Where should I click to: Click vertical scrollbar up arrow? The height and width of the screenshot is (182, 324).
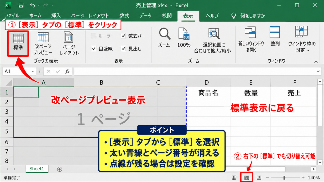(x=320, y=81)
